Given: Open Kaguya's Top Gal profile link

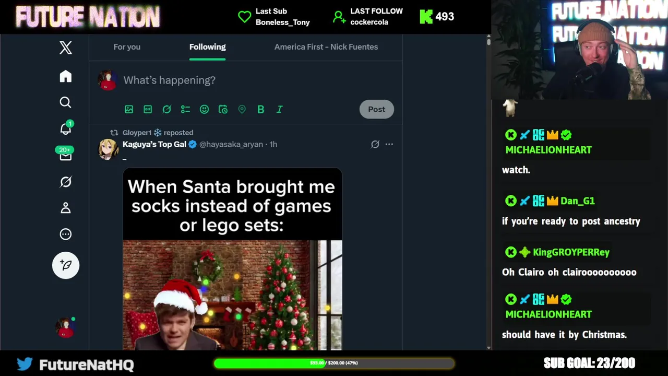Looking at the screenshot, I should point(154,144).
